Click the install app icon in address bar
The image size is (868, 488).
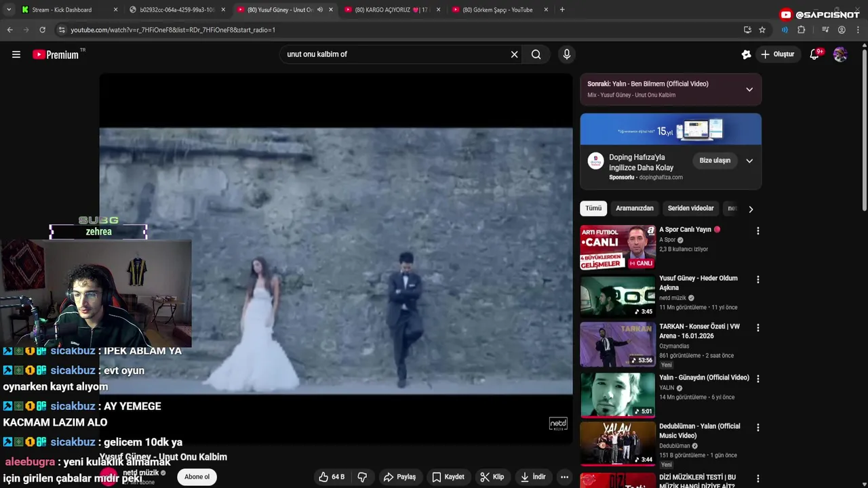click(747, 30)
